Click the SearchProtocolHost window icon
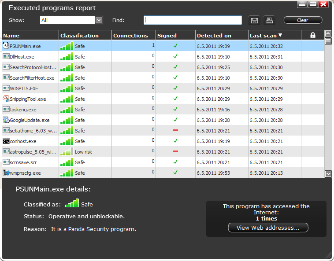This screenshot has width=334, height=261. coord(6,67)
